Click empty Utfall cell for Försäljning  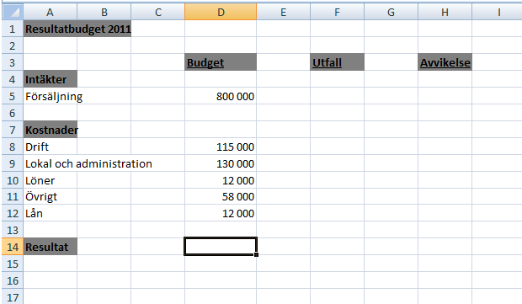pos(338,96)
